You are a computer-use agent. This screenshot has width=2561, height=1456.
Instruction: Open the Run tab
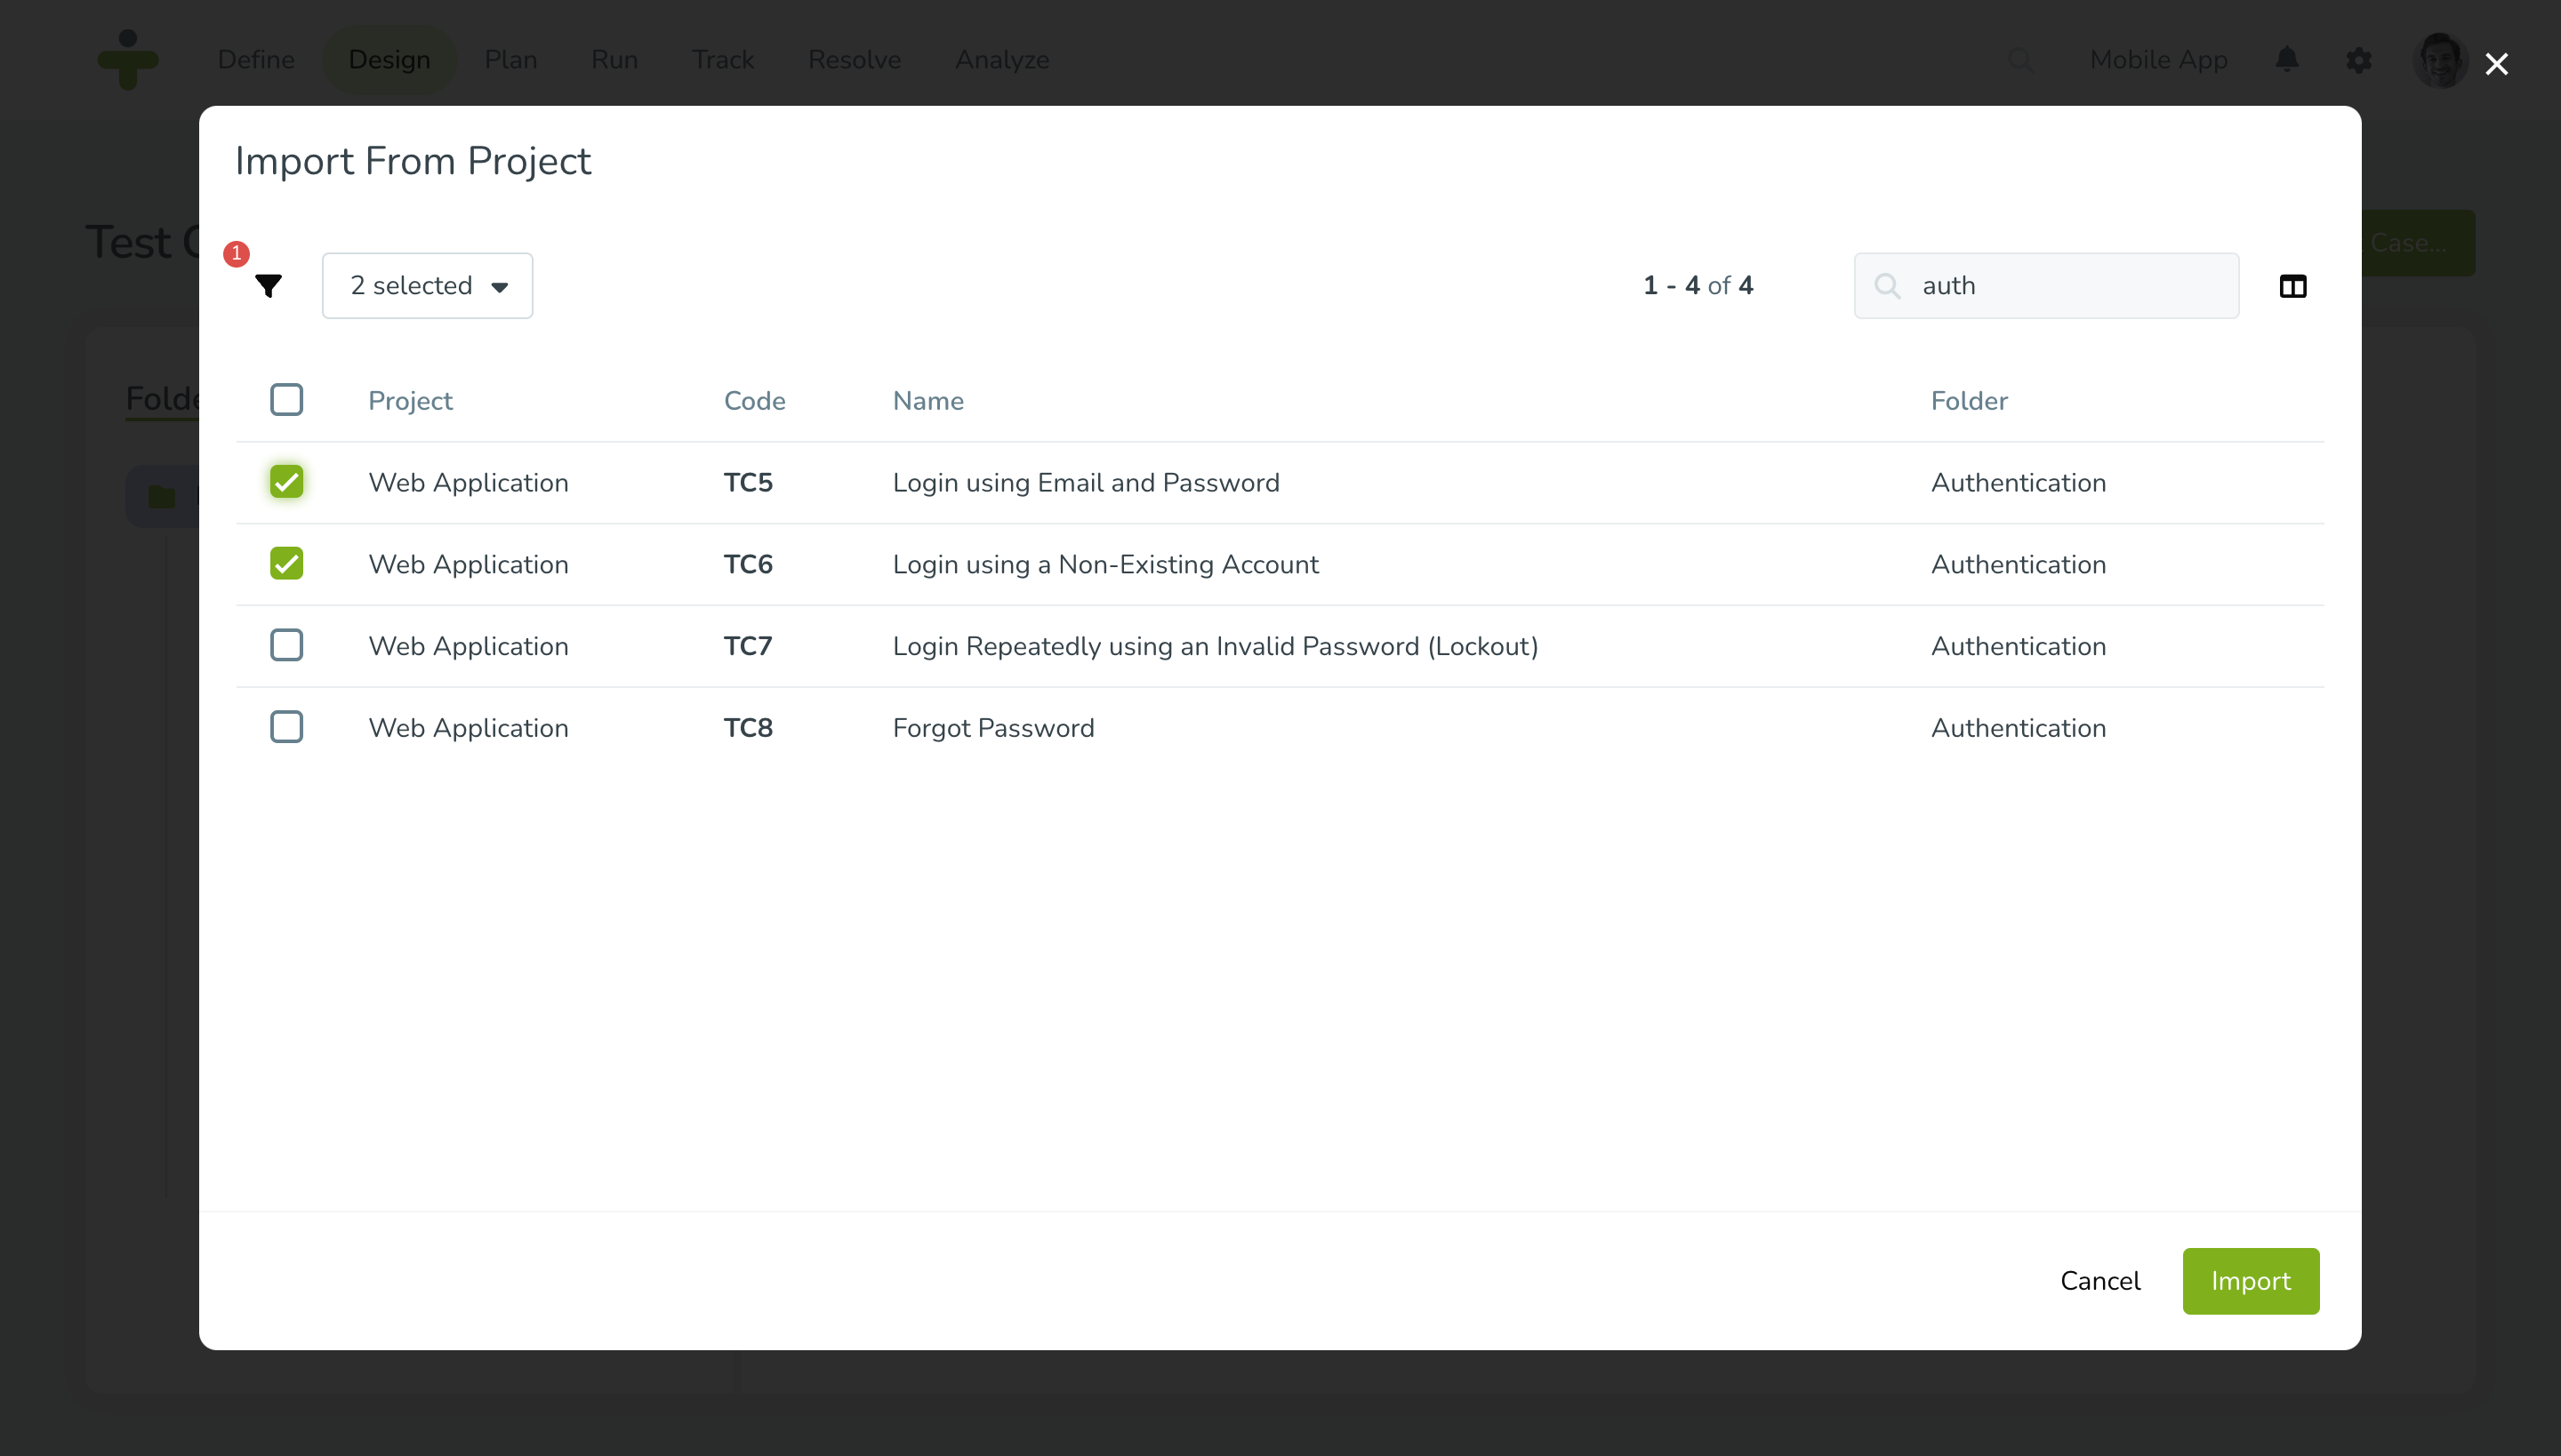point(614,60)
